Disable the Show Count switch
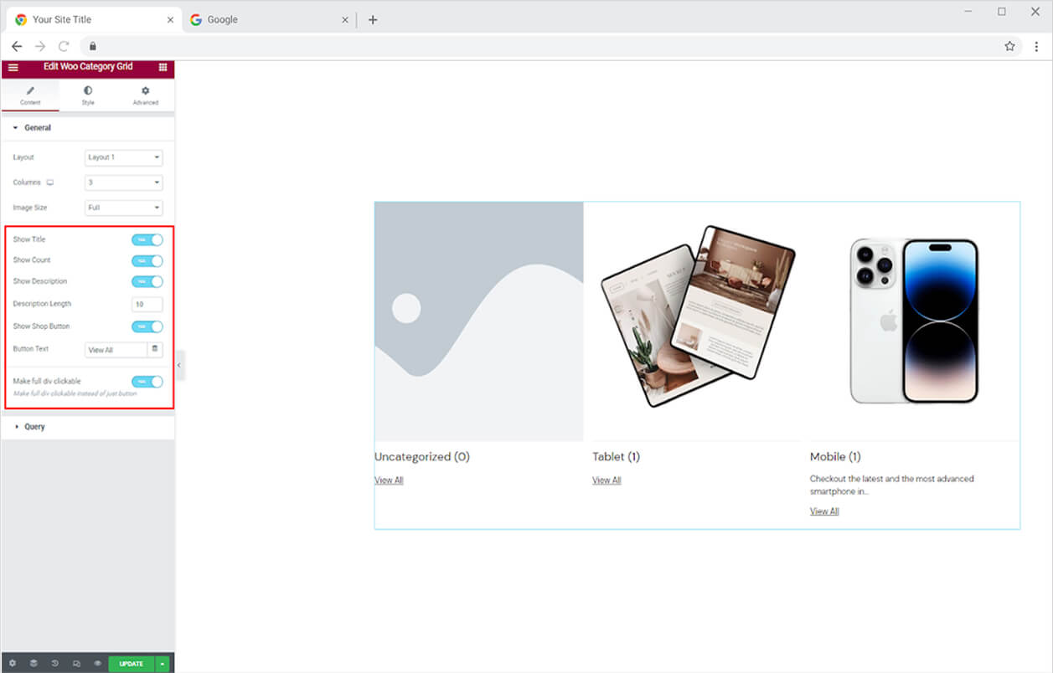1053x673 pixels. click(x=147, y=260)
